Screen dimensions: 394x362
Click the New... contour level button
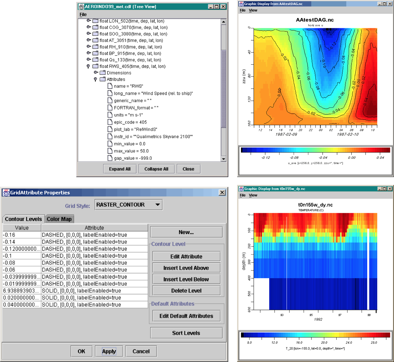(x=186, y=232)
